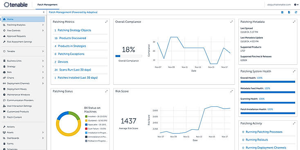Open Running Patching Processes link
Screen dimensions: 300x150
point(264,132)
